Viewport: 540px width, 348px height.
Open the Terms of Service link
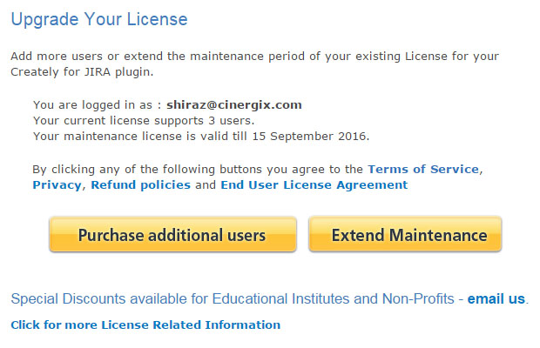(423, 169)
